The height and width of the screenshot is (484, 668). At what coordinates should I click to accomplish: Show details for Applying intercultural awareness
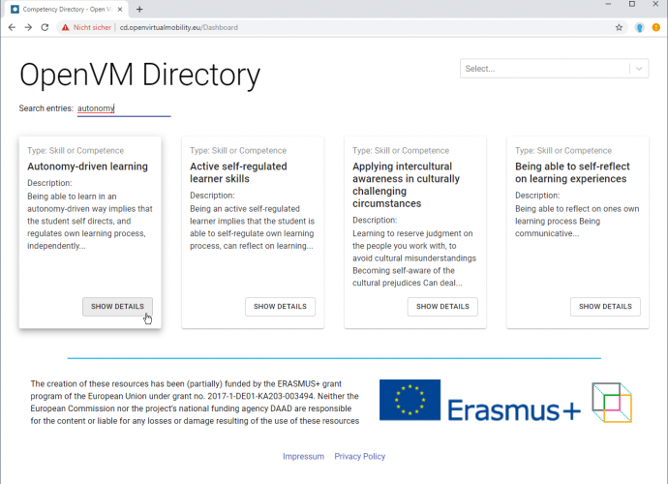[x=442, y=306]
